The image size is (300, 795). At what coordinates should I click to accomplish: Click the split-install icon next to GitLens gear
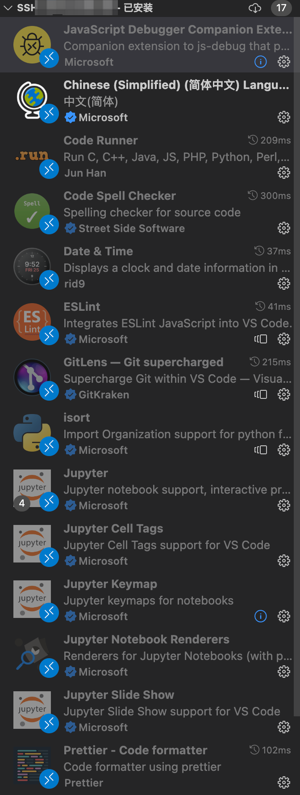coord(260,394)
